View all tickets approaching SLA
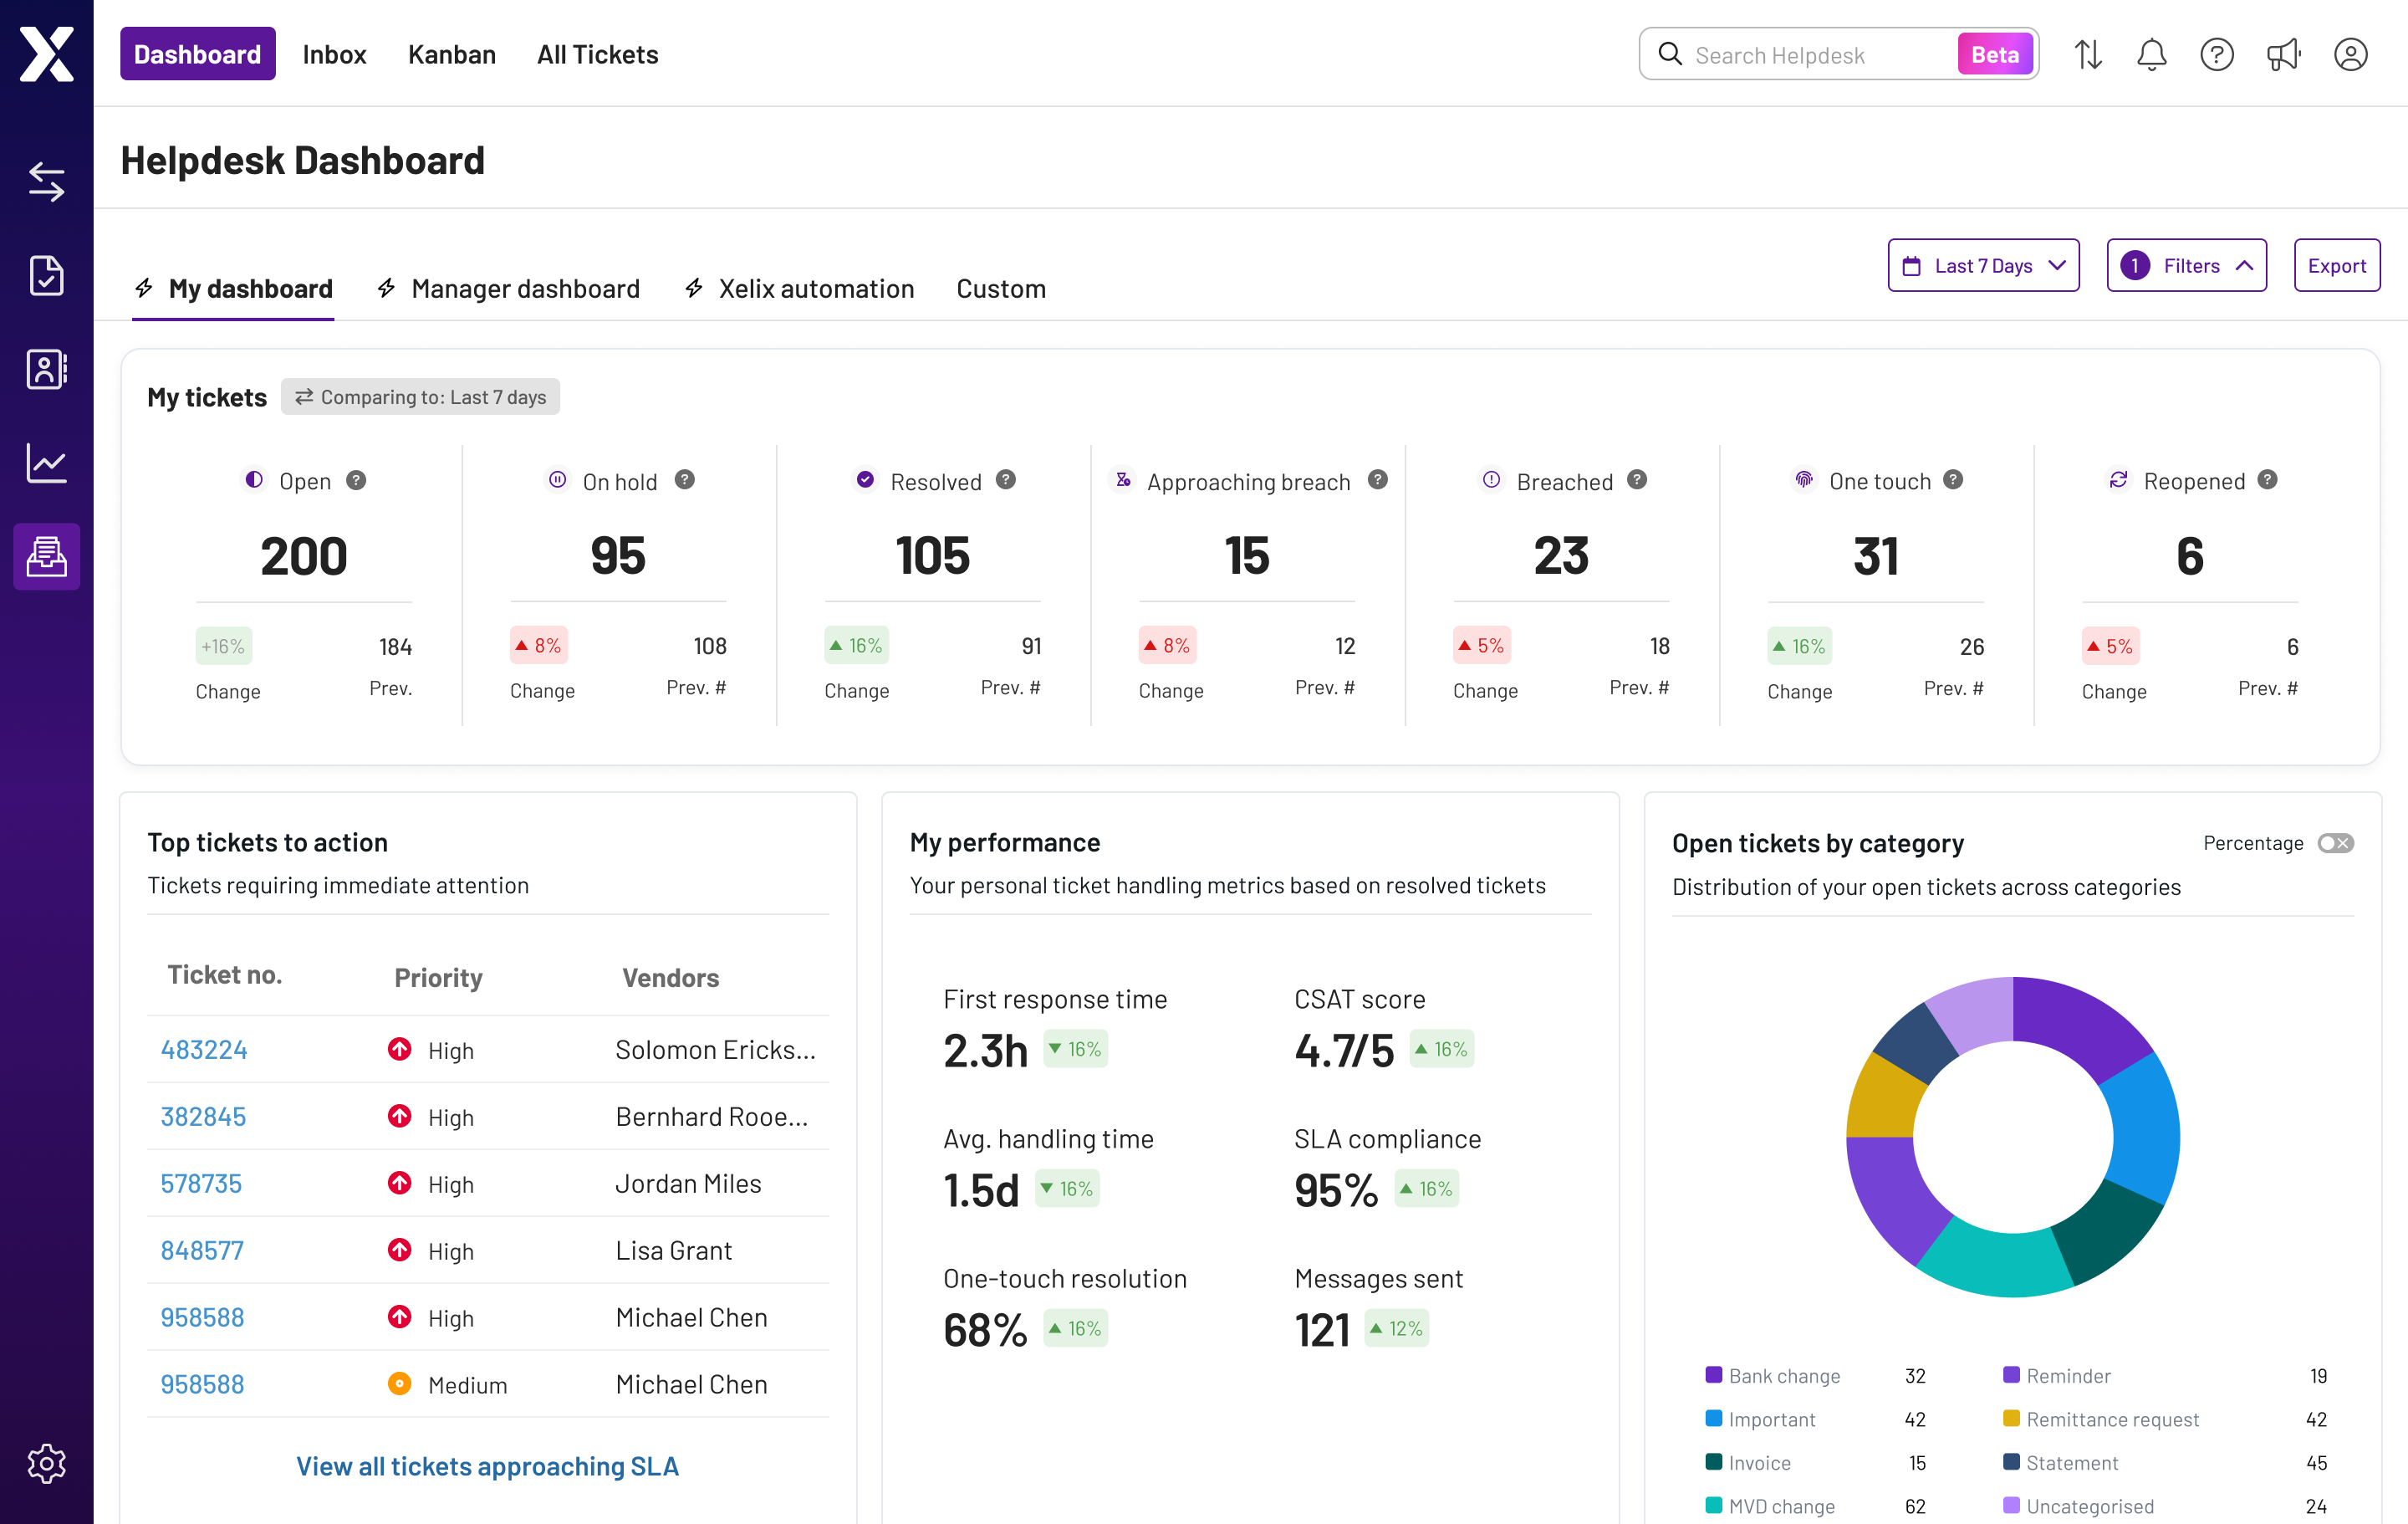2408x1524 pixels. [487, 1466]
